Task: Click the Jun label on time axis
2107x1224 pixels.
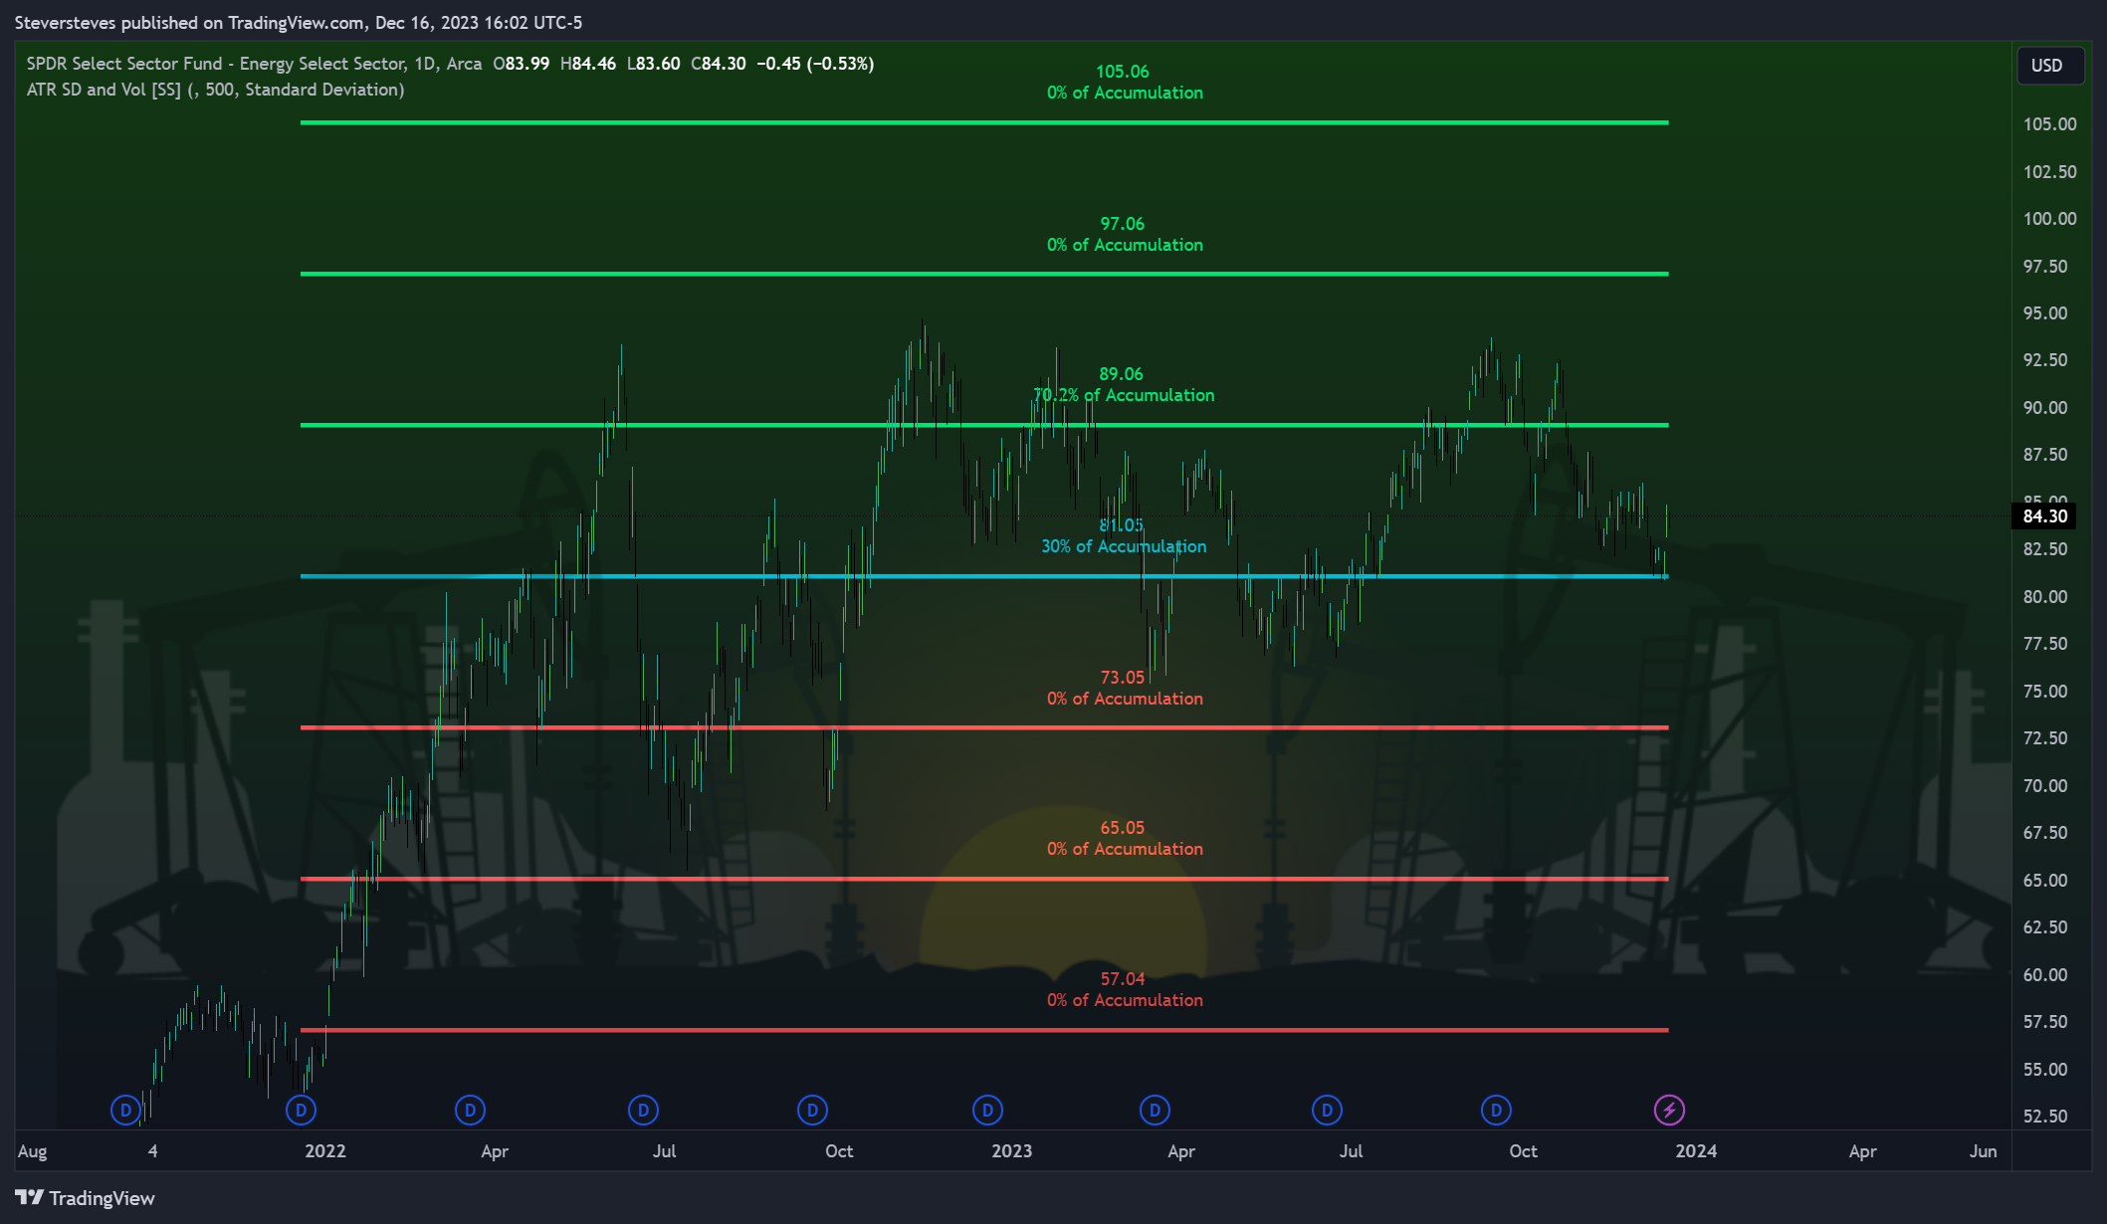Action: (x=1983, y=1151)
